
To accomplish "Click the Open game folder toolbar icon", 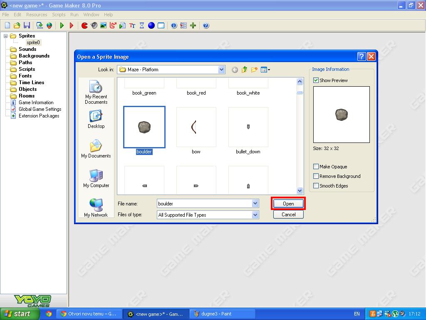I will pos(17,25).
